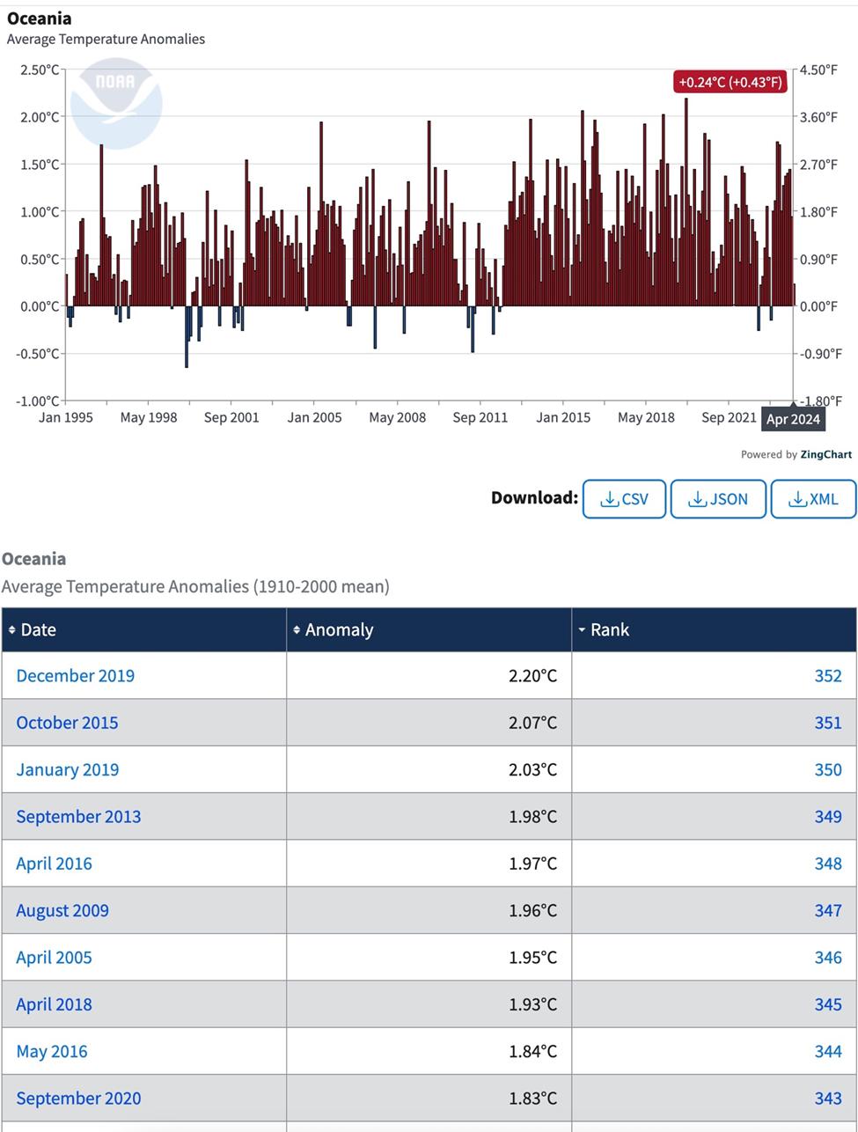Viewport: 858px width, 1132px height.
Task: Open the October 2015 link
Action: point(67,723)
